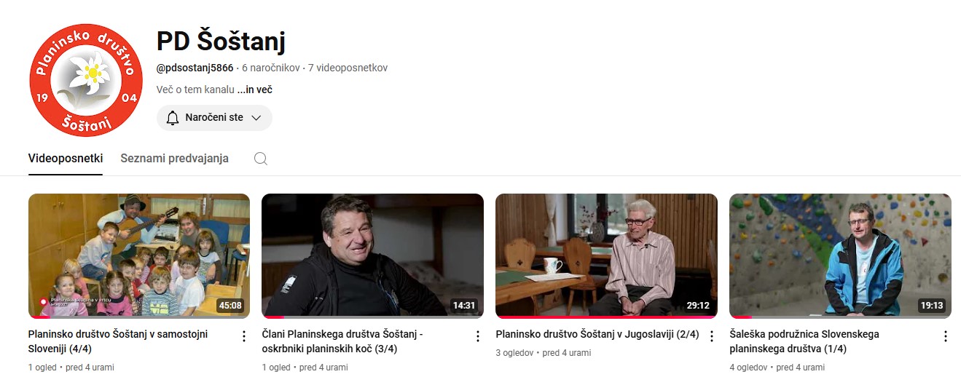Open video title Planinsko društvo Šoštanj v Jugoslaviji (2/4)
The image size is (961, 385).
(597, 335)
